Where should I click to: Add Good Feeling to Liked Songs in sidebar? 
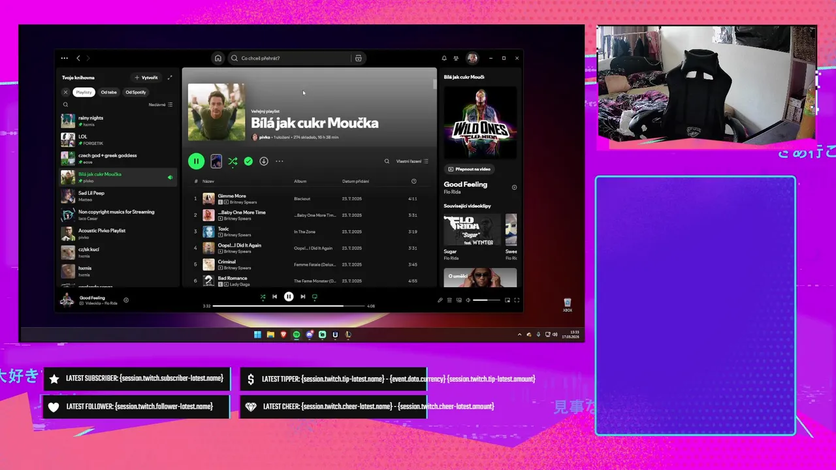[514, 187]
